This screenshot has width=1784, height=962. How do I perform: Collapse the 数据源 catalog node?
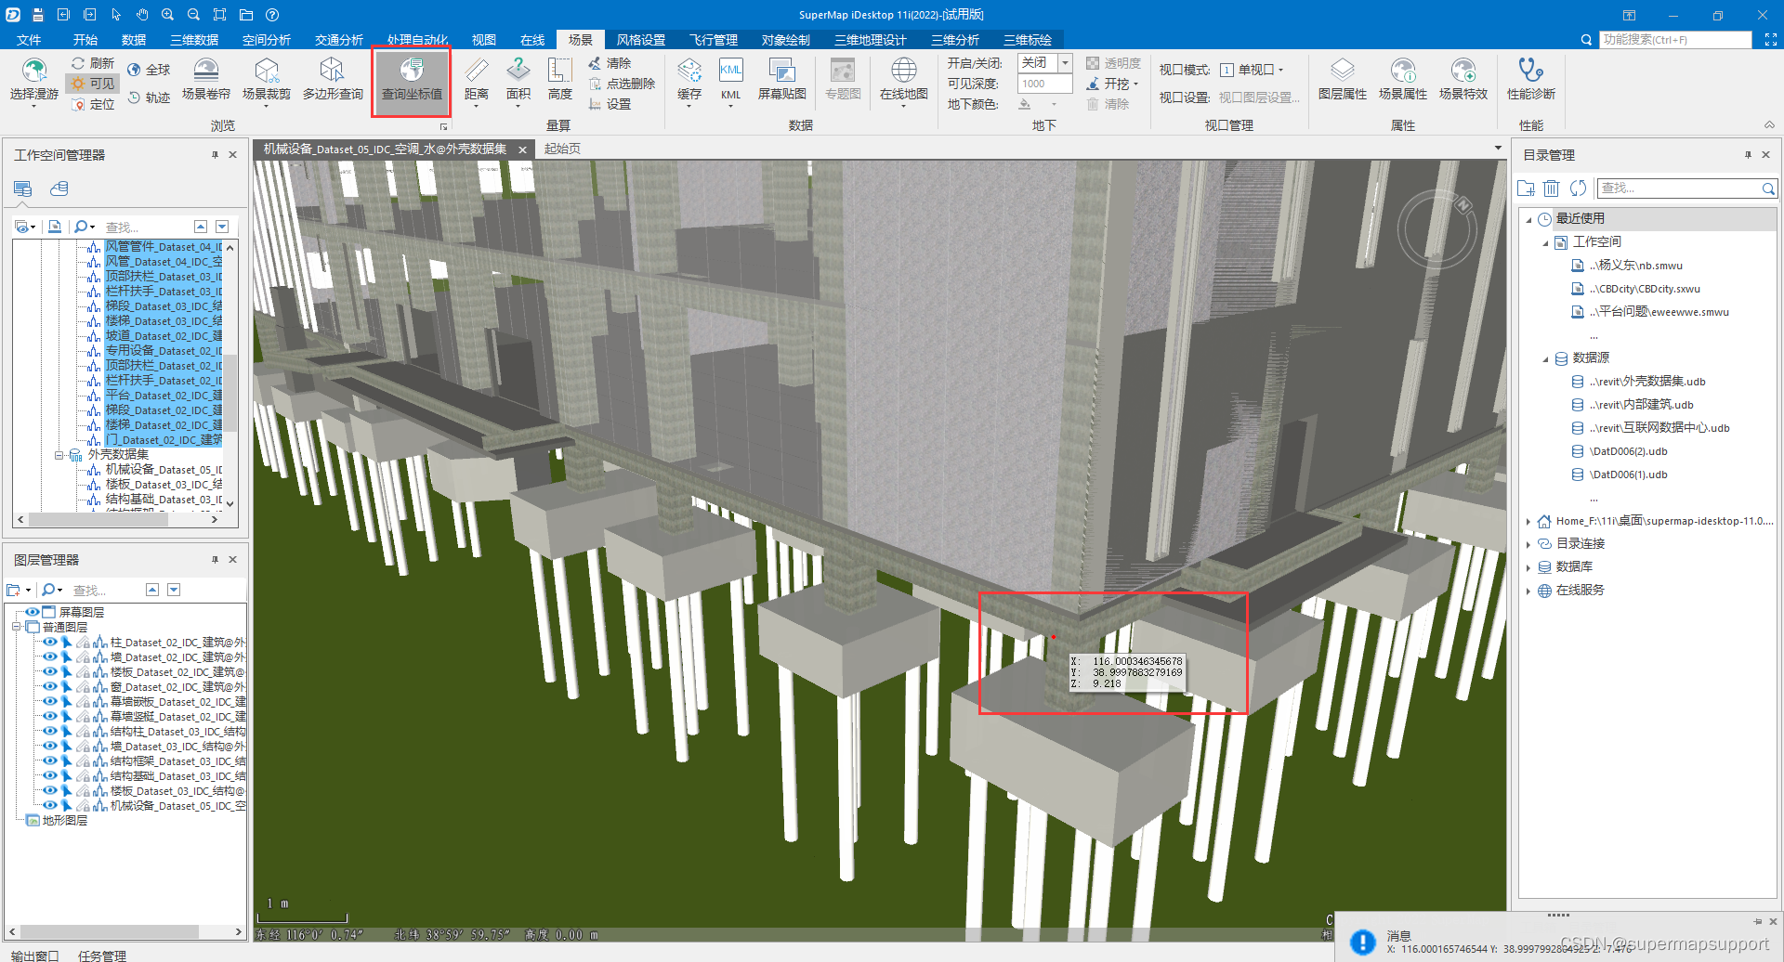click(1545, 358)
